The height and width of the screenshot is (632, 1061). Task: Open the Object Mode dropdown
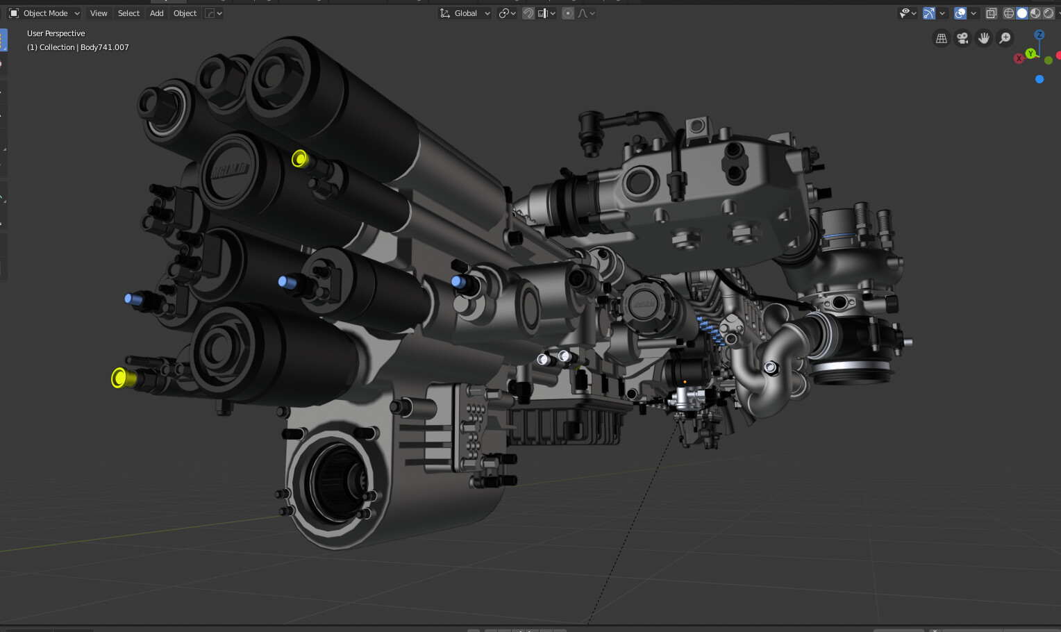pyautogui.click(x=44, y=13)
